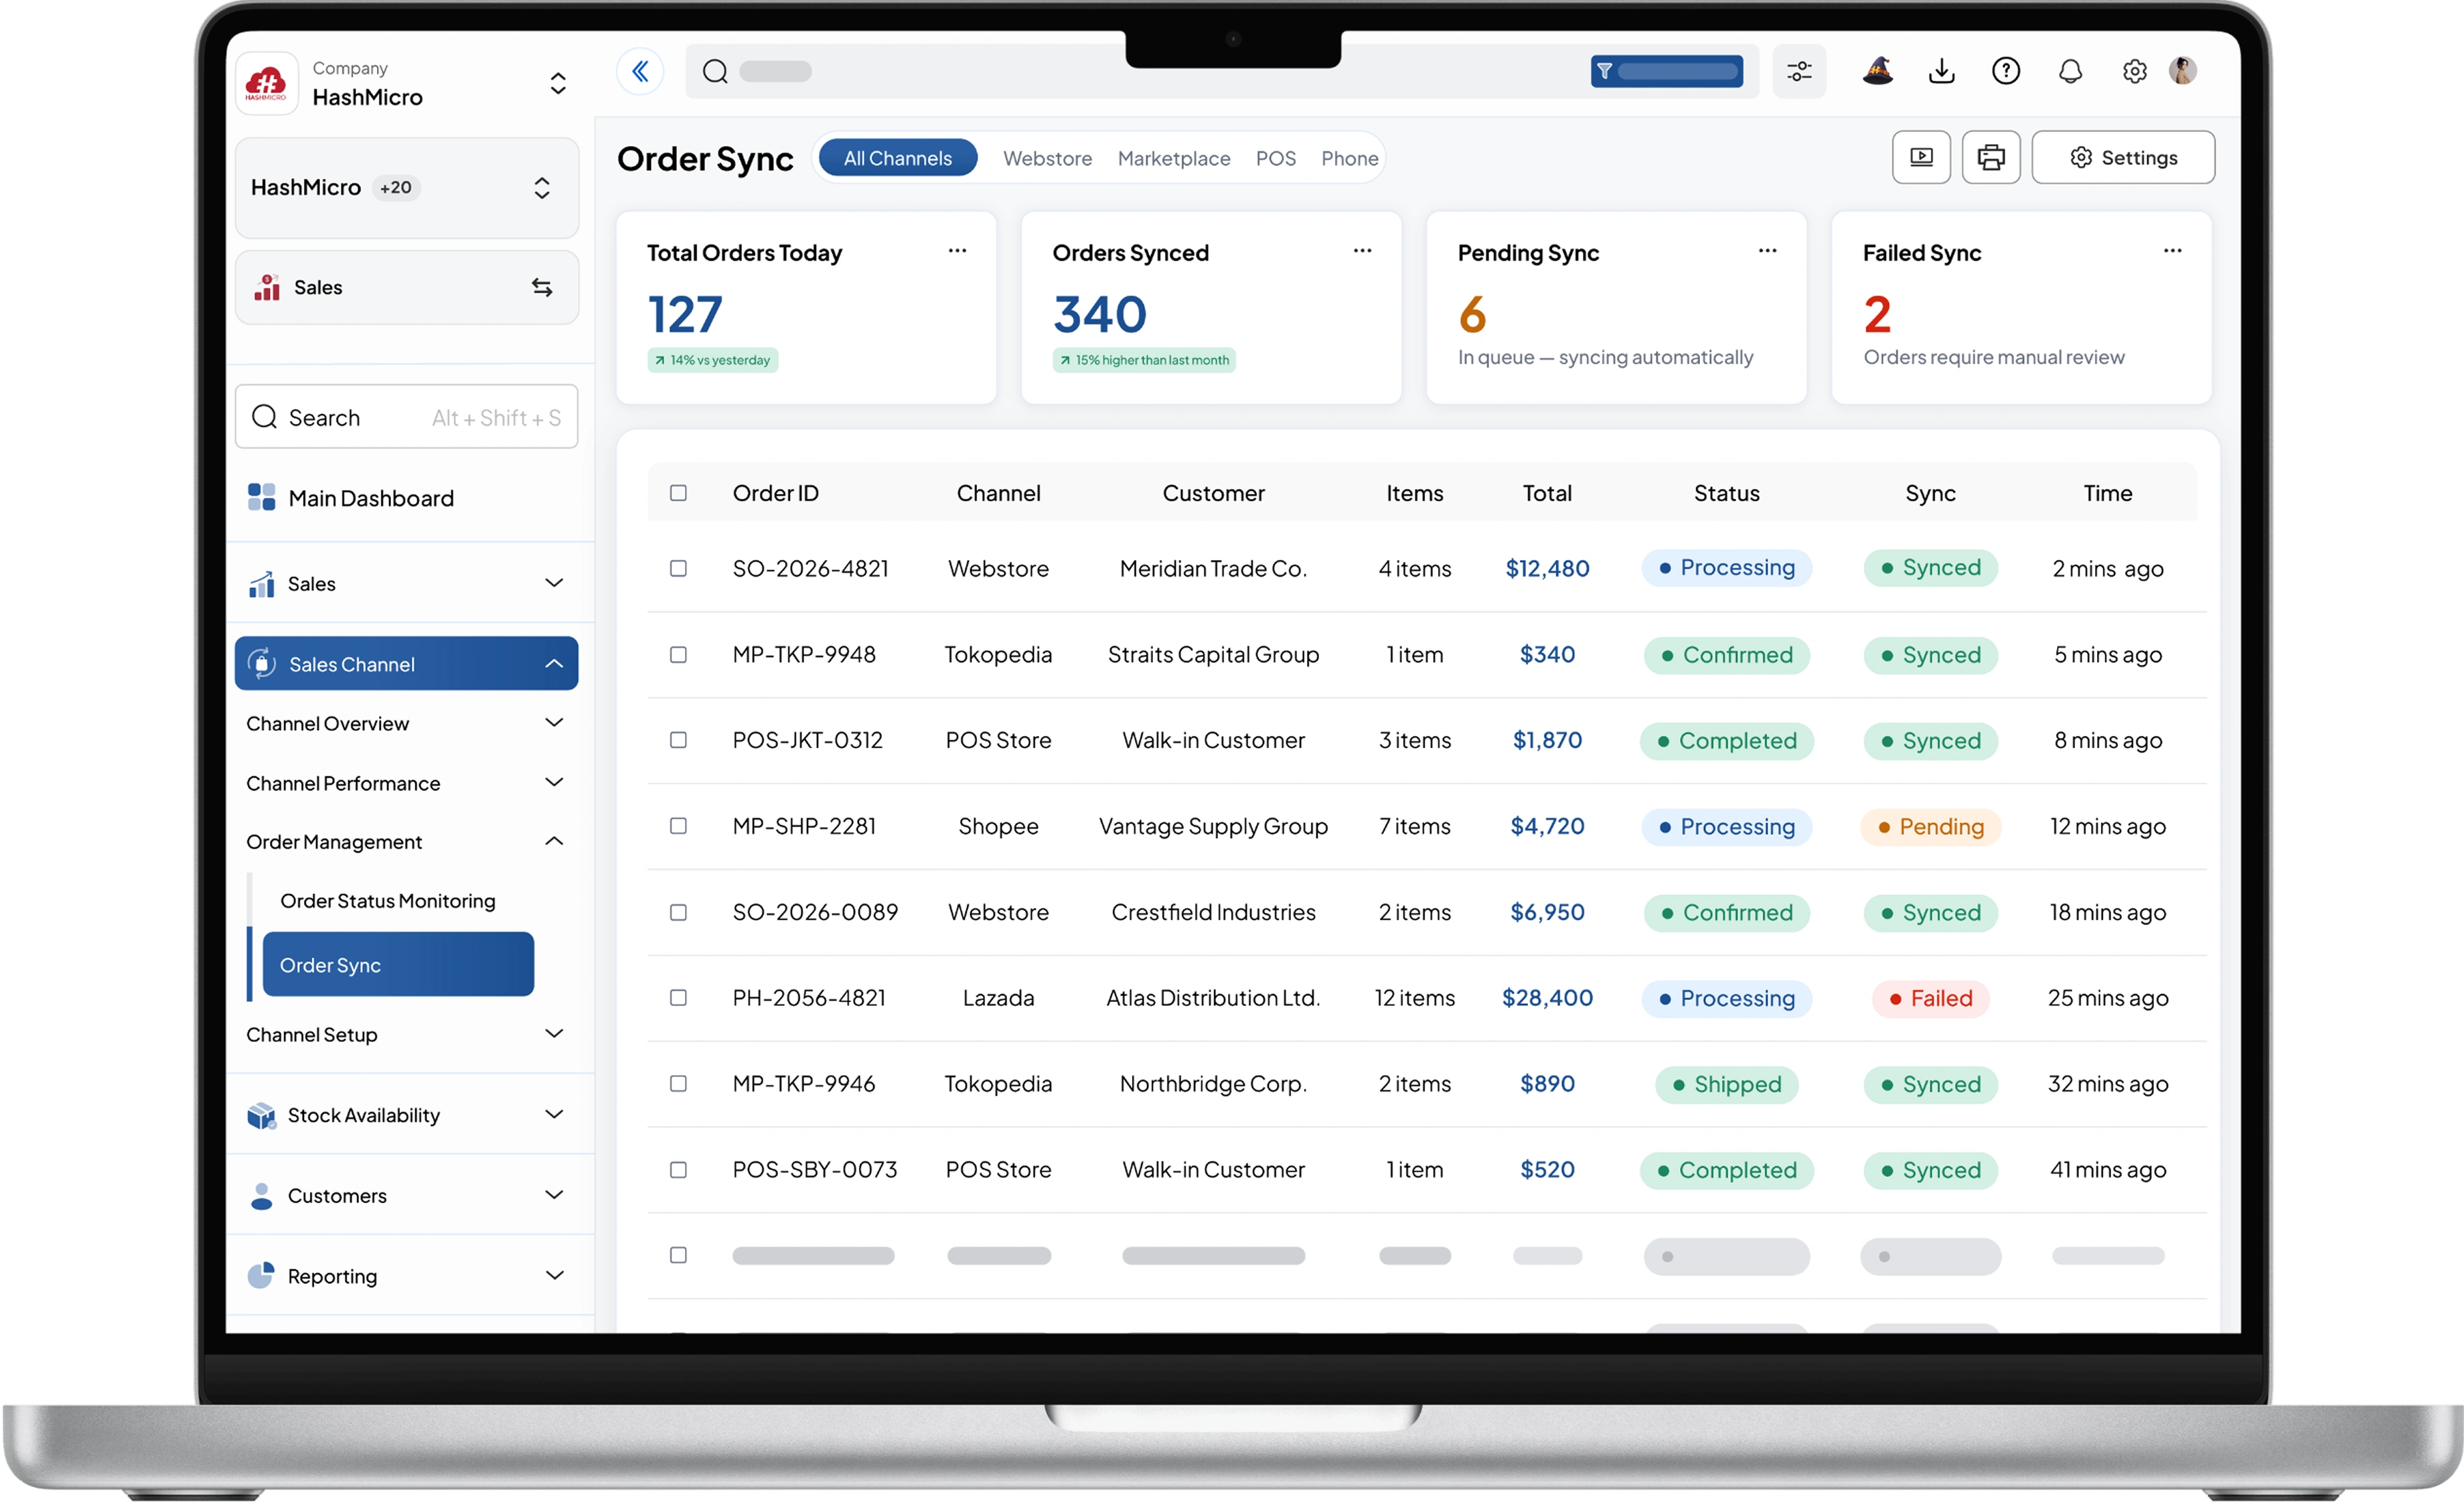Click the Stock Availability box icon
This screenshot has width=2464, height=1503.
click(261, 1115)
